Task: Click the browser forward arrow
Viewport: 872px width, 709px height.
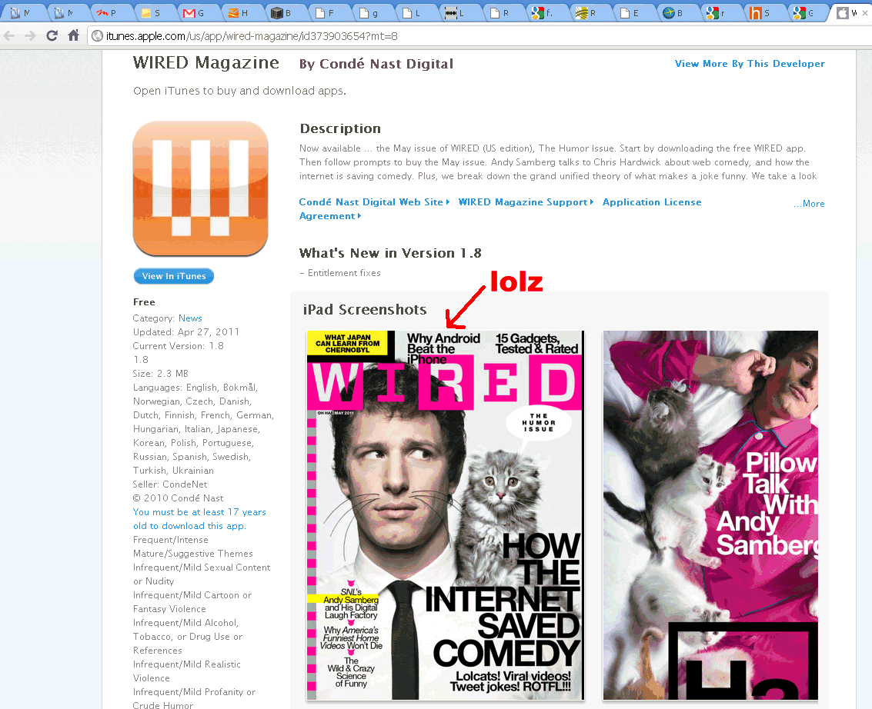Action: 31,36
